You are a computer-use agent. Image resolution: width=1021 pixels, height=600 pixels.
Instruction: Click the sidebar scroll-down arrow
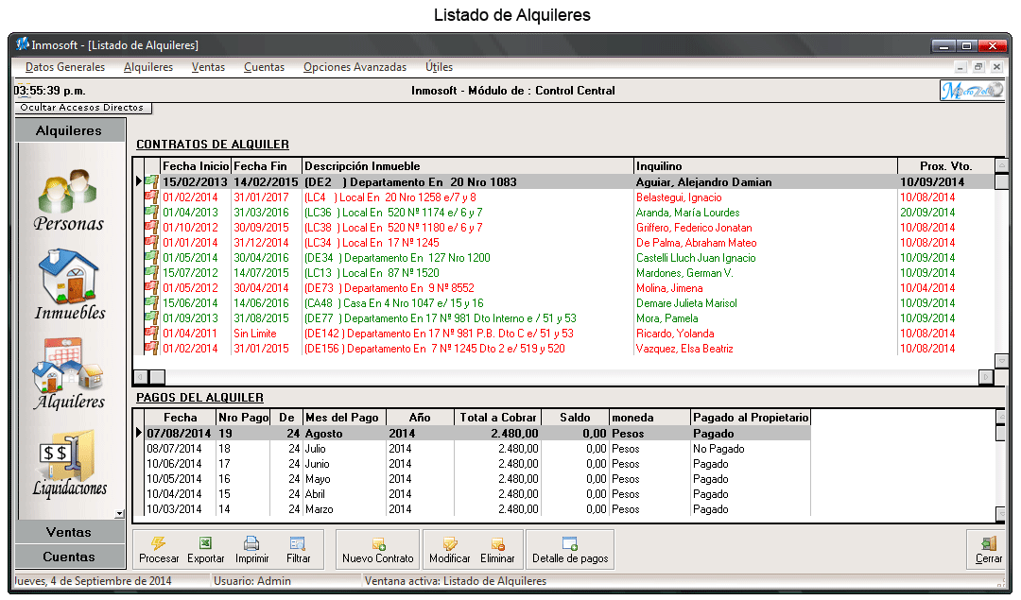(119, 513)
